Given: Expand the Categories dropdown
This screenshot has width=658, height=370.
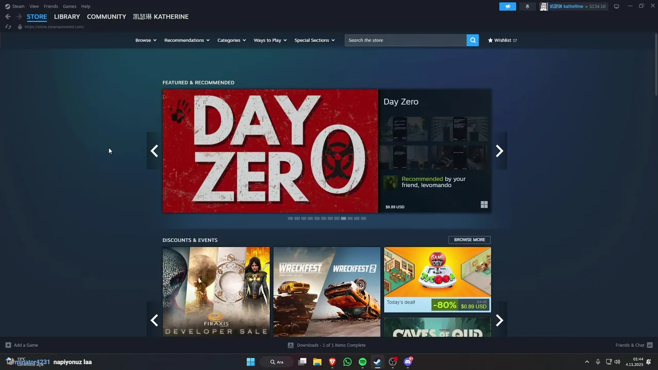Looking at the screenshot, I should click(231, 40).
